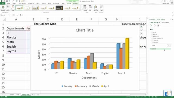Select the first chart style thumbnail
The width and height of the screenshot is (174, 98).
pos(19,8)
